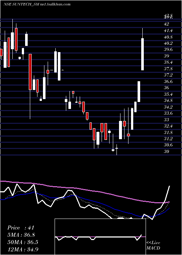The width and height of the screenshot is (182, 255).
Task: Click the 50MA : 36.5 readout
Action: click(23, 242)
